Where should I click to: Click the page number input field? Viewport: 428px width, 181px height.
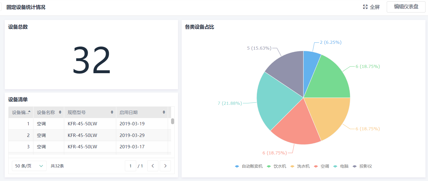(x=130, y=166)
